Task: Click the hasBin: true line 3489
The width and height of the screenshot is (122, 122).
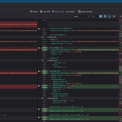Action: pos(56,77)
